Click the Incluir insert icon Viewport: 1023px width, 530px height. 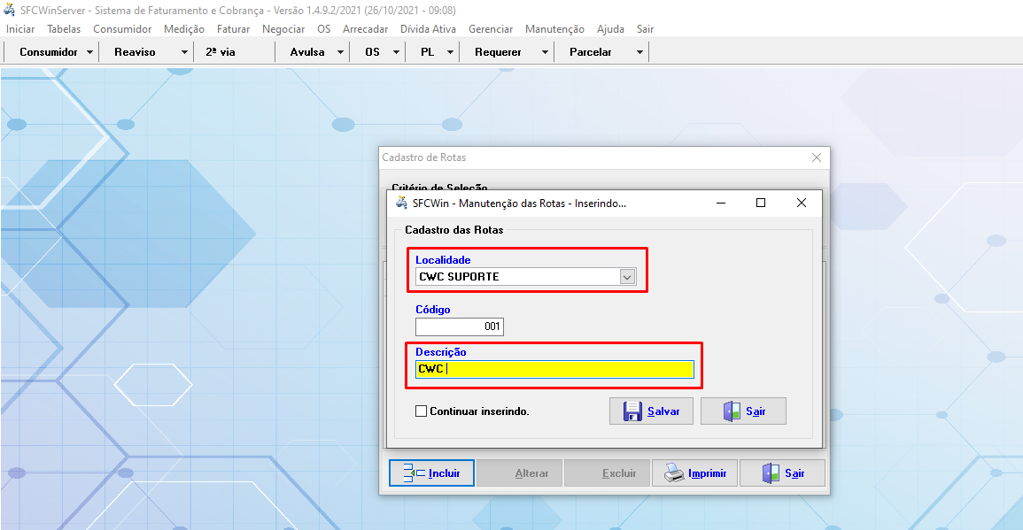(x=415, y=473)
